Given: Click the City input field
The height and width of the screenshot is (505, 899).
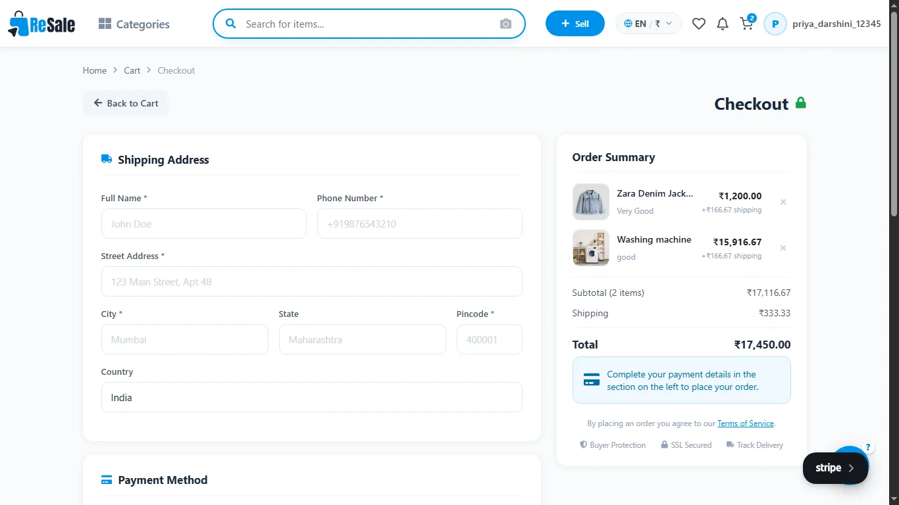Looking at the screenshot, I should [185, 339].
